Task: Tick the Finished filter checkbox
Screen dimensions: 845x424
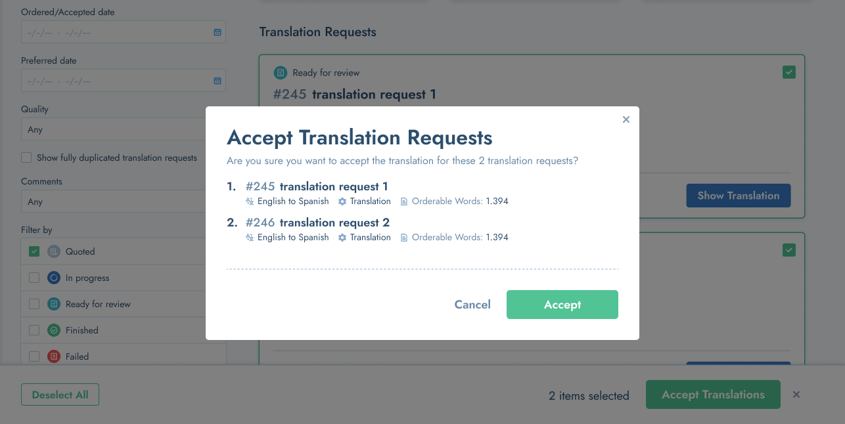Action: click(34, 330)
